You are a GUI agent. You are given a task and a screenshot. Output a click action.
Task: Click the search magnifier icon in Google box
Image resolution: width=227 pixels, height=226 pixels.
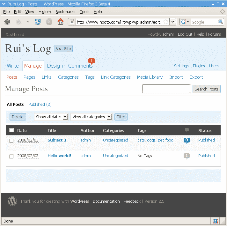pyautogui.click(x=220, y=22)
